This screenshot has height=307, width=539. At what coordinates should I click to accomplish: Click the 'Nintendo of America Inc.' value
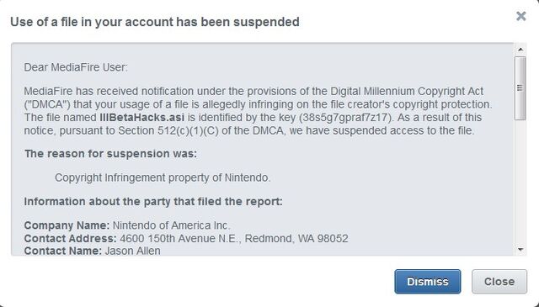(171, 225)
